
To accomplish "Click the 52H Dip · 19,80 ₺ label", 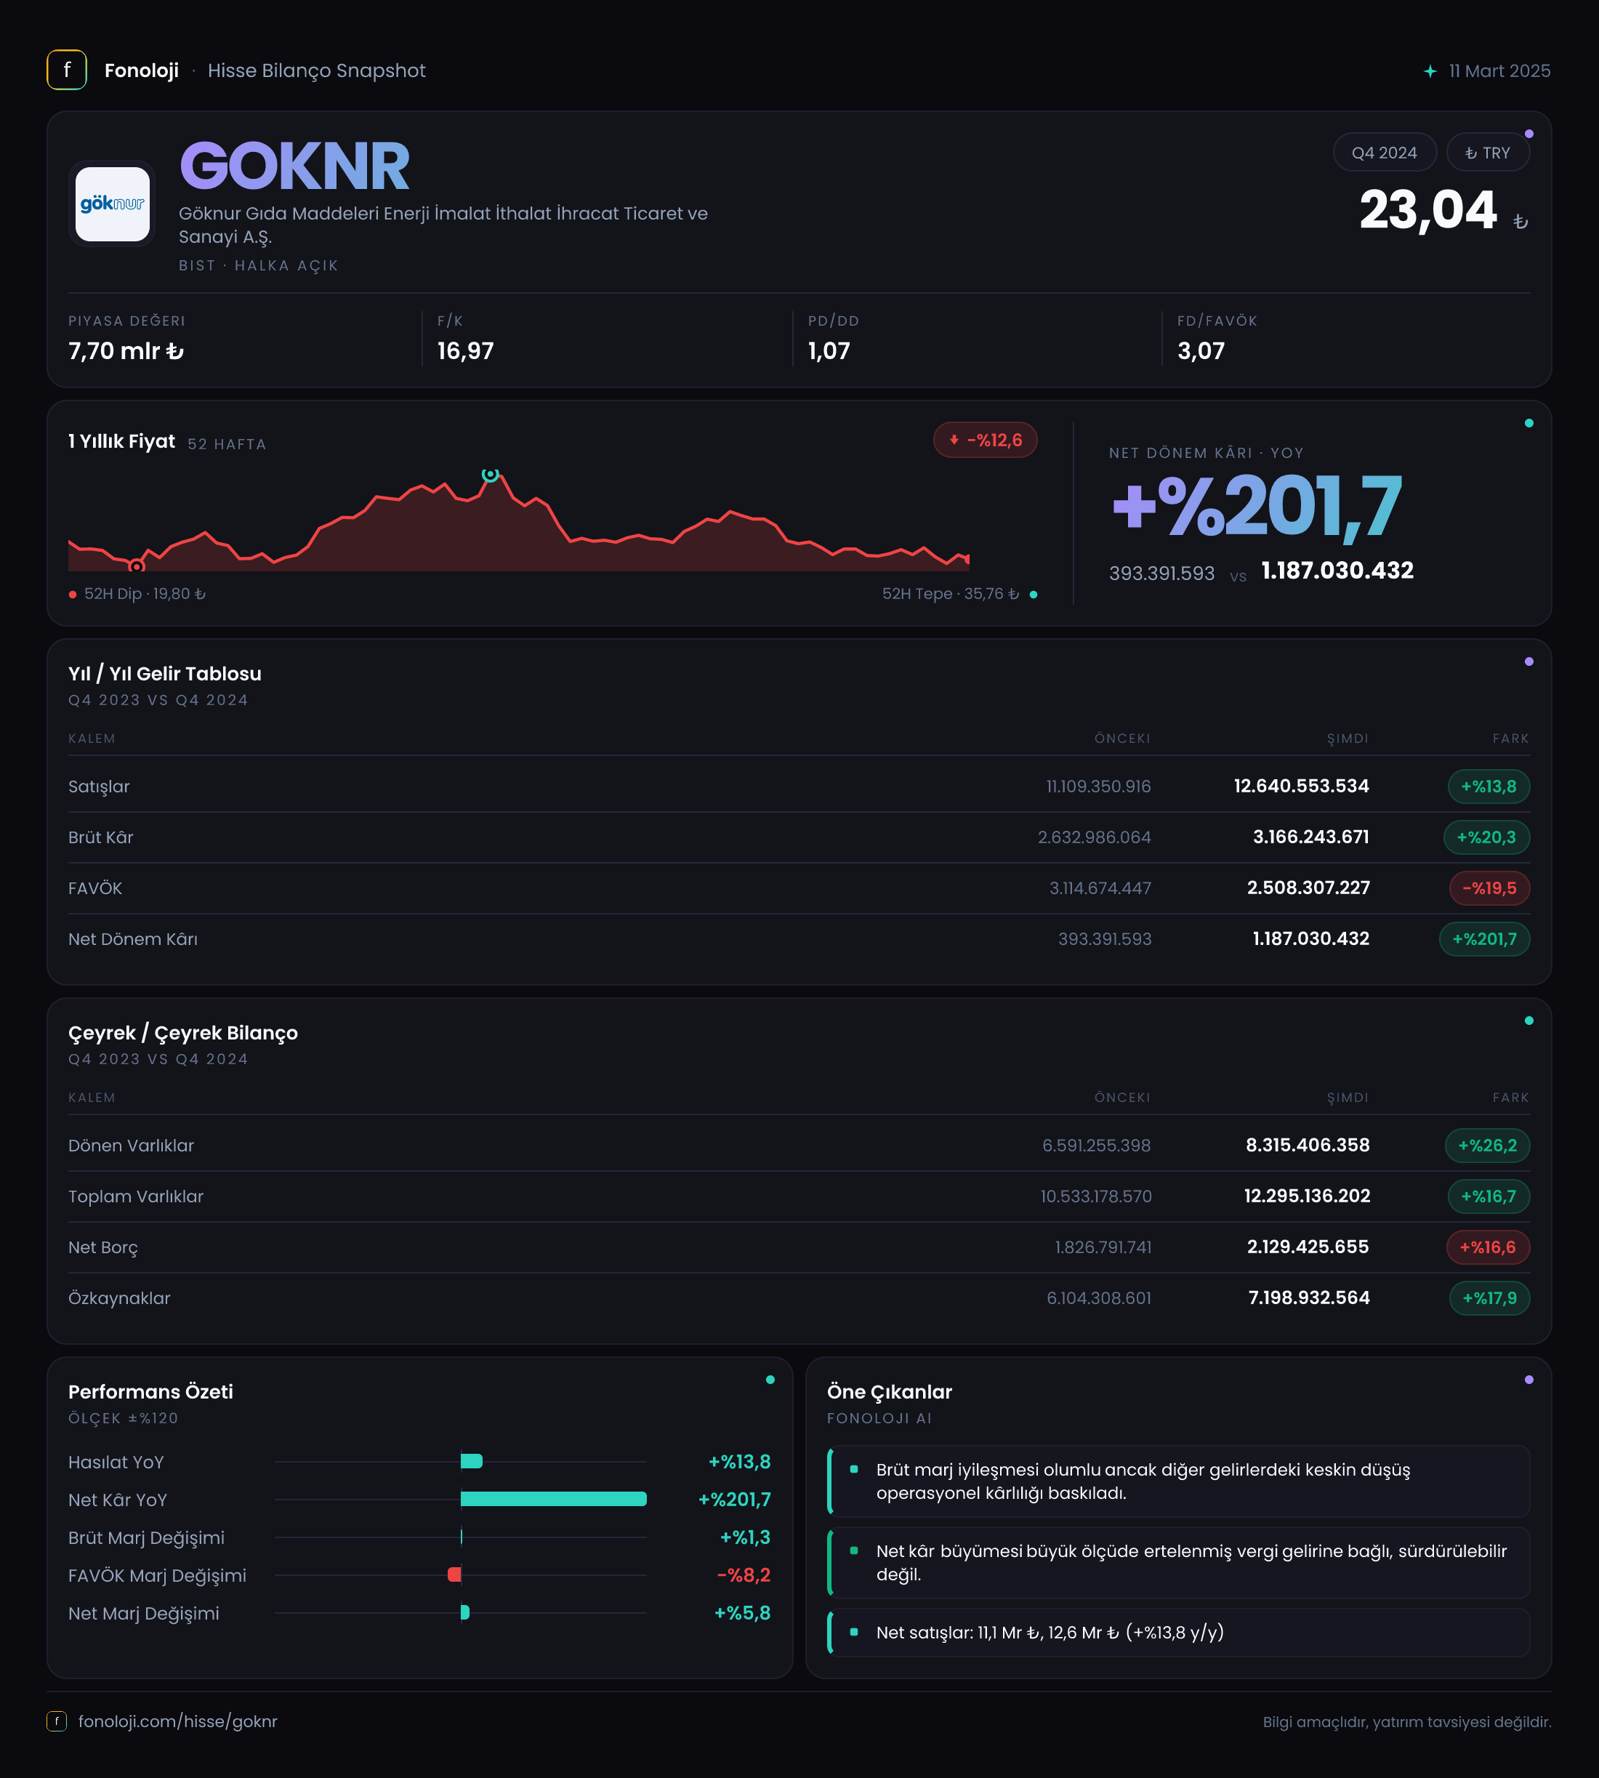I will 145,594.
